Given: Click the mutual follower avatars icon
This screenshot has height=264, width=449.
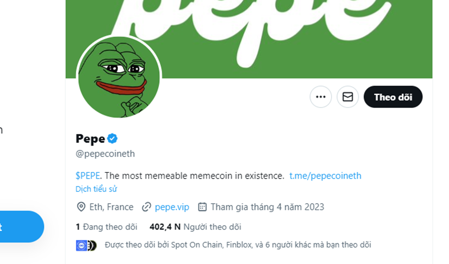Looking at the screenshot, I should coord(86,245).
